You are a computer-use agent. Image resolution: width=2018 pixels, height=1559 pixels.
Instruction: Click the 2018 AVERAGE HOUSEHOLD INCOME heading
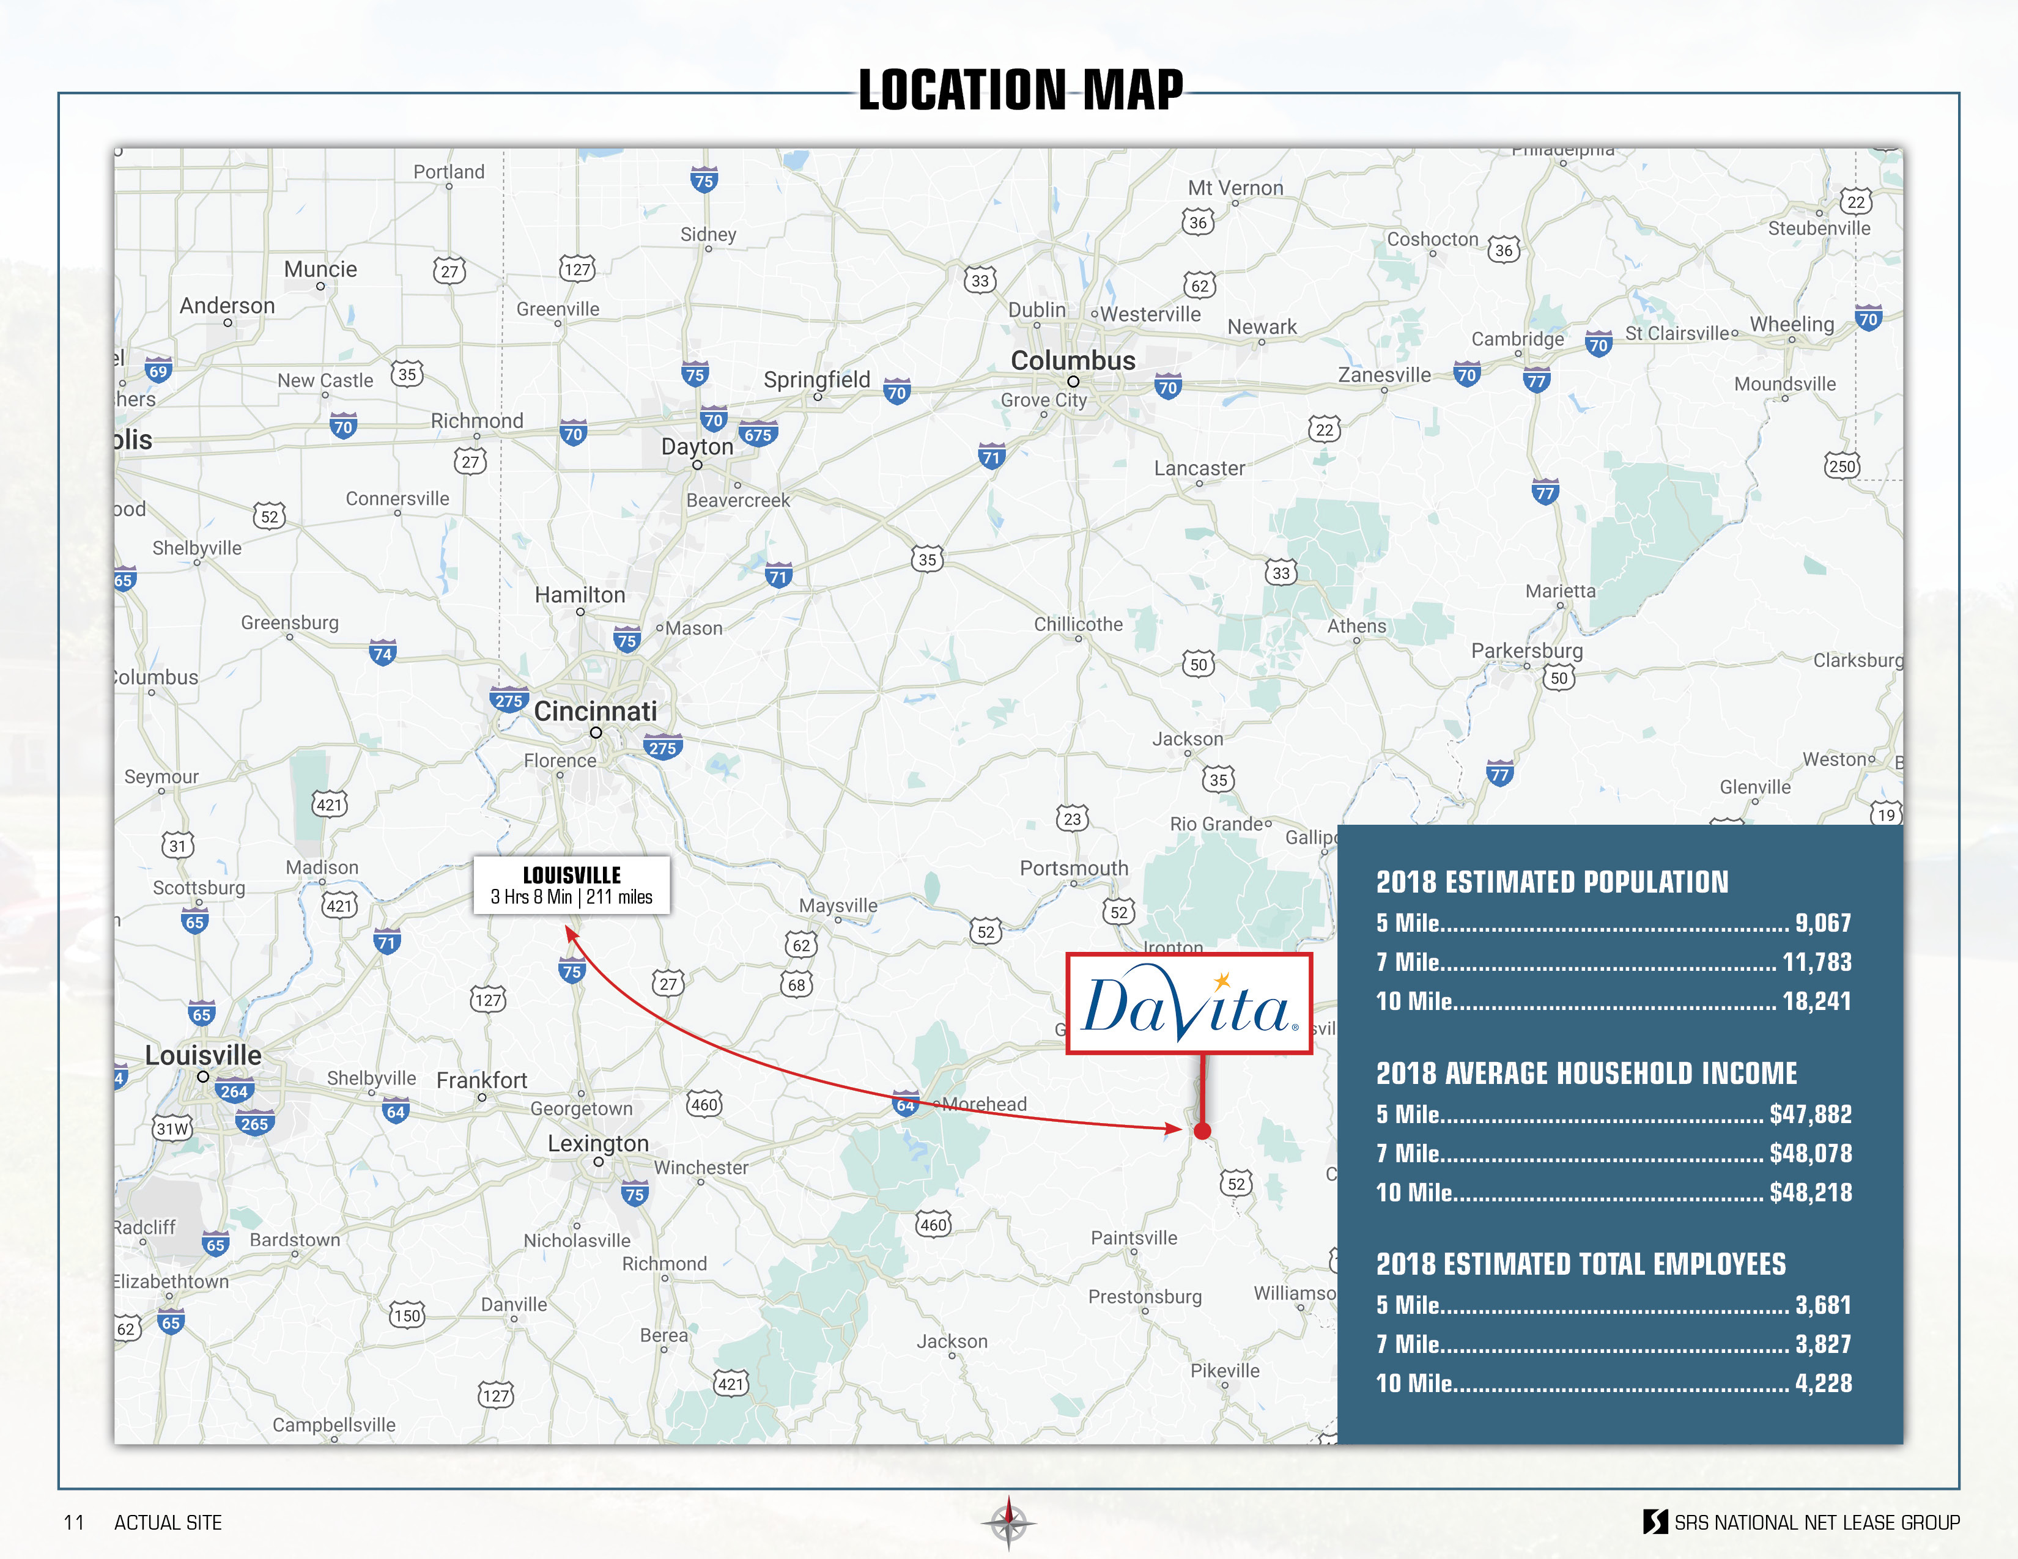click(1586, 1073)
